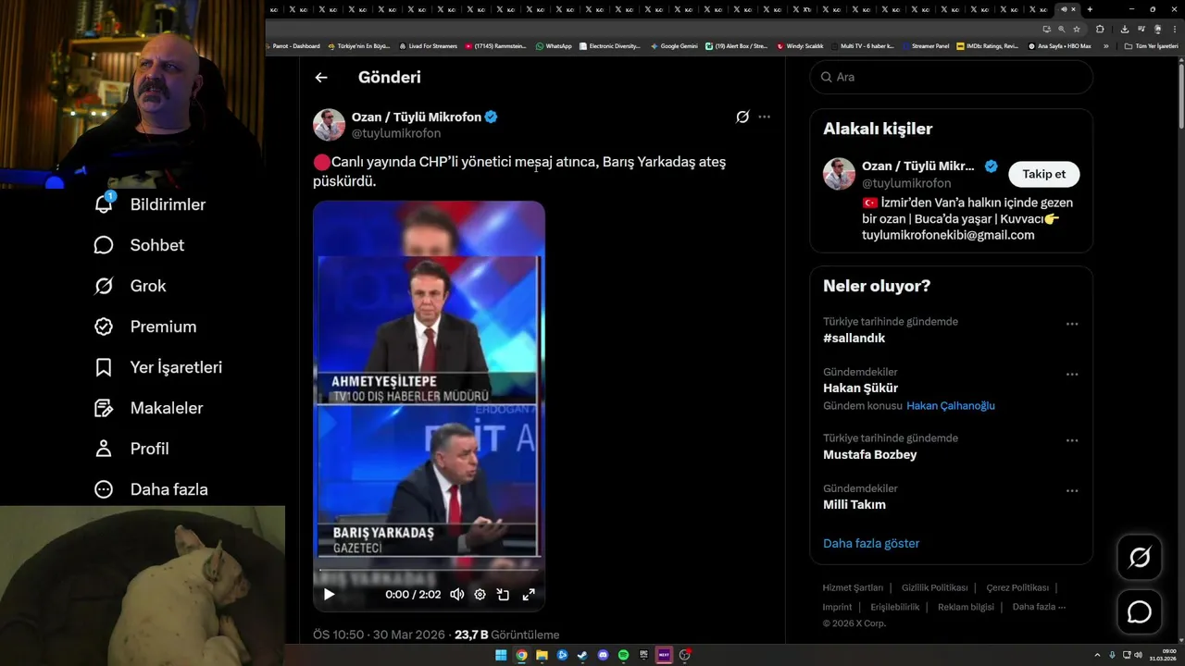Open more options for Milli Takım trend
The width and height of the screenshot is (1185, 666).
1072,491
